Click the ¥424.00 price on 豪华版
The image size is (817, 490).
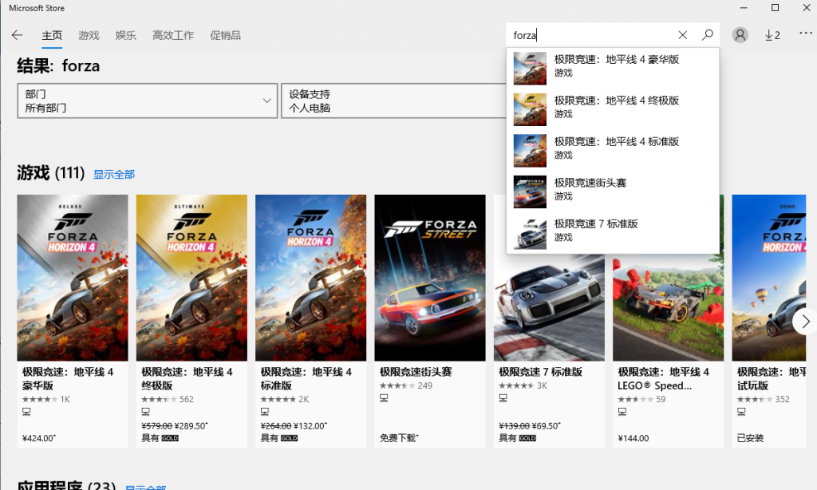pos(39,438)
